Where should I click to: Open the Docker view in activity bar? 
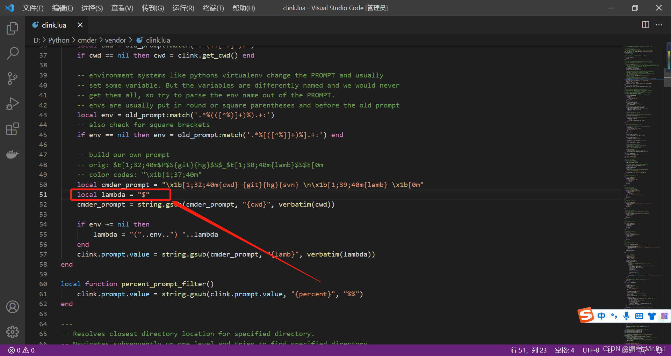13,154
